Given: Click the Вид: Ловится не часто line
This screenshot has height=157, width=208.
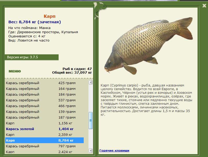Looking at the screenshot, I should (29, 40).
